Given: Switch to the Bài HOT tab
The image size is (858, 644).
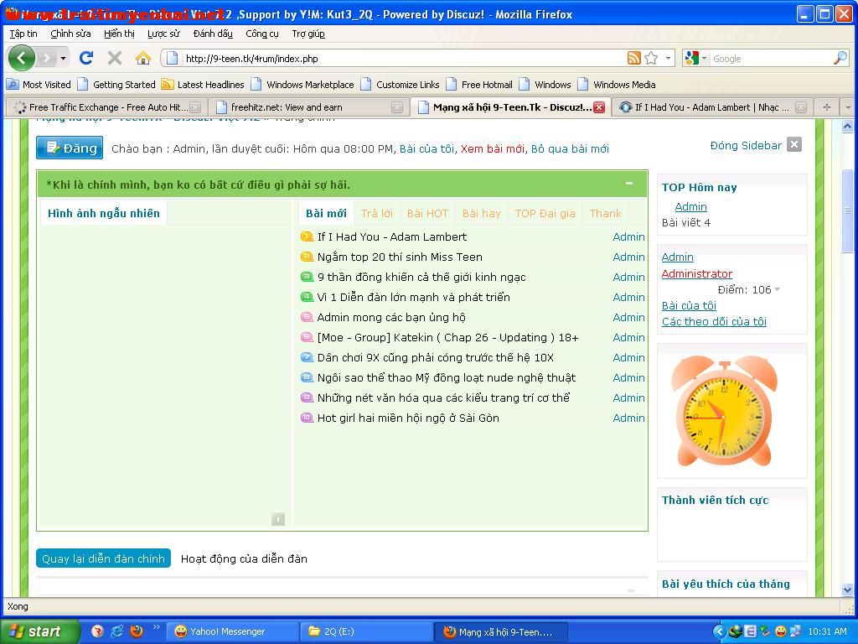Looking at the screenshot, I should point(427,213).
